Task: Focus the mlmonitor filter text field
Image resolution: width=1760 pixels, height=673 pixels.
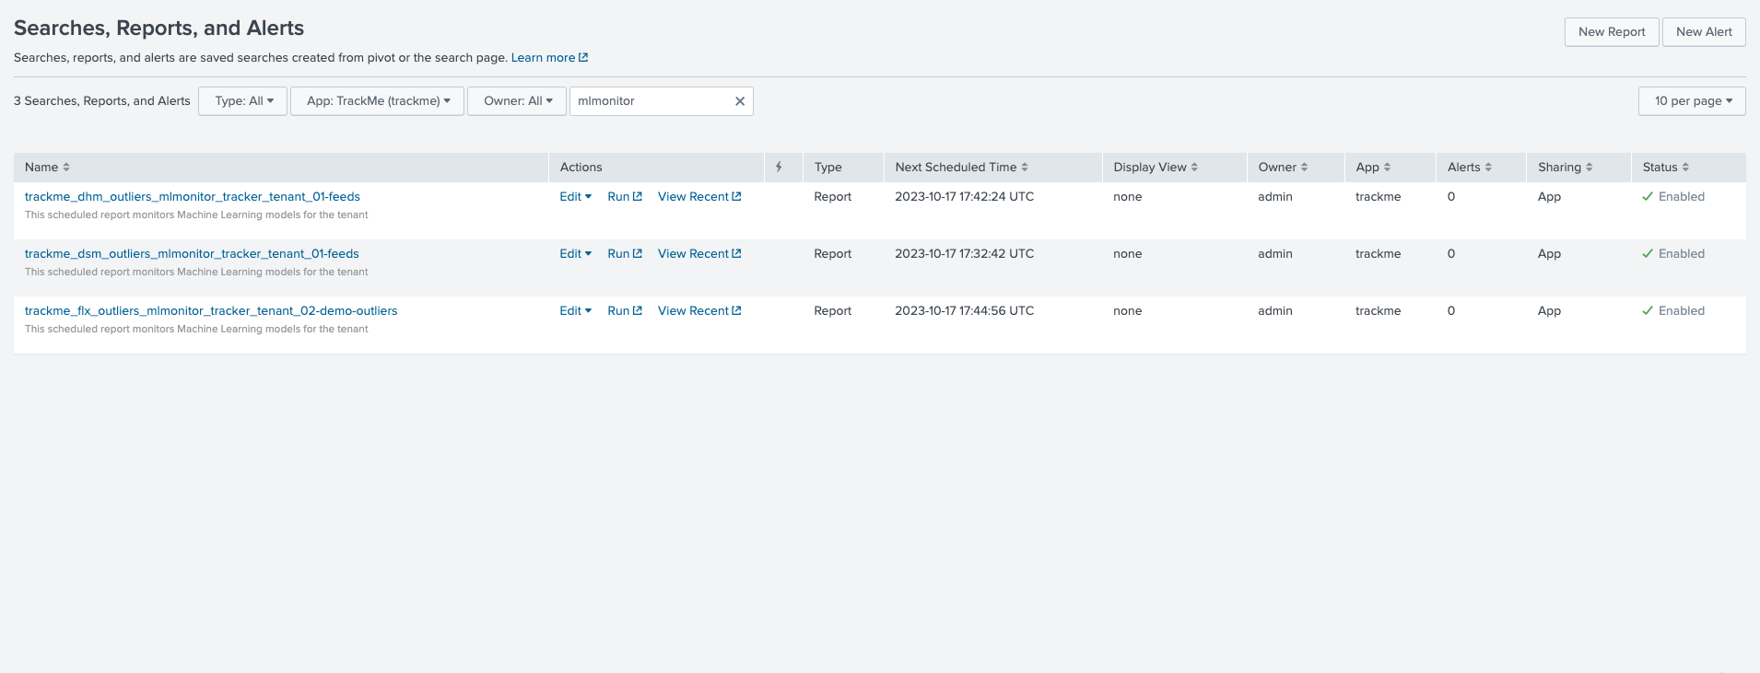Action: click(x=651, y=101)
